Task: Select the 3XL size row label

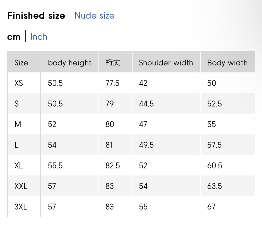Action: [x=21, y=207]
